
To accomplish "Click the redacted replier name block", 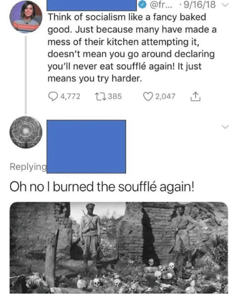I will [86, 147].
